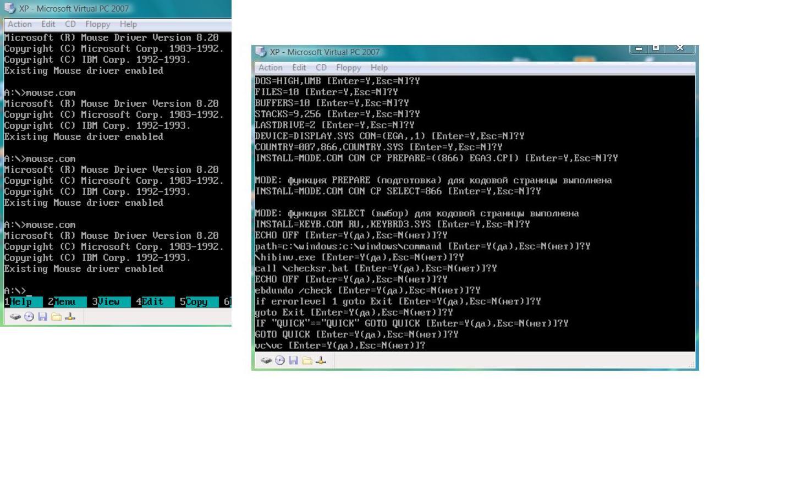The image size is (792, 495).
Task: Click the INSTALL=KEYB.COM RU line
Action: point(392,224)
